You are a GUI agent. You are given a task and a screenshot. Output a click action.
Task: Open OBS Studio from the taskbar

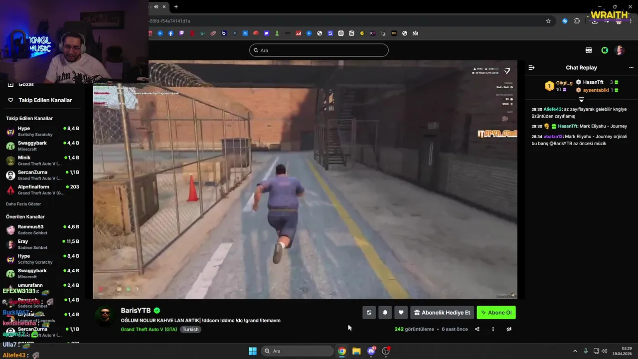coord(386,351)
